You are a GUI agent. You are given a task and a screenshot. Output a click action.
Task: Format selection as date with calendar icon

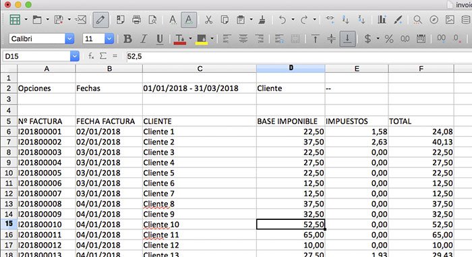point(421,39)
